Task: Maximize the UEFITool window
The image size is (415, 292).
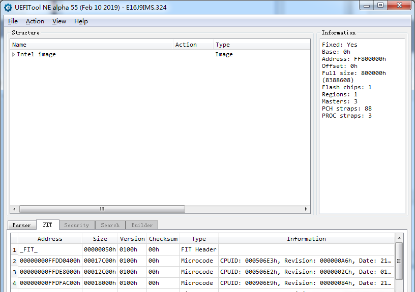Action: click(x=380, y=6)
